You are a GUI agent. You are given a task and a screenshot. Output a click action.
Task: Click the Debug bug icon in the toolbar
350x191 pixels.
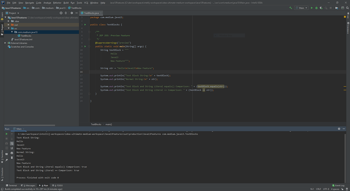[x=316, y=8]
